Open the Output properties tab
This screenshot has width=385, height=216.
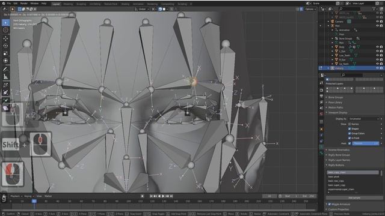click(x=321, y=96)
